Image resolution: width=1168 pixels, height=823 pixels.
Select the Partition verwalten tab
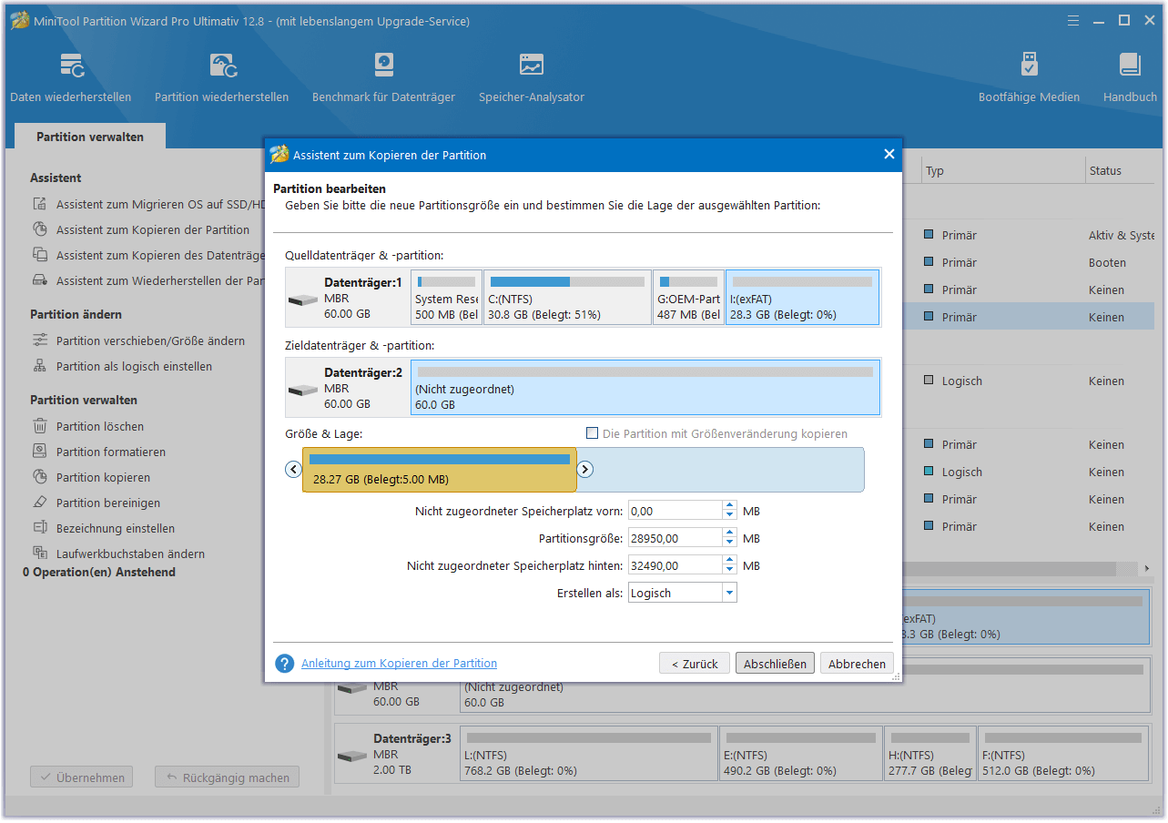[x=90, y=137]
